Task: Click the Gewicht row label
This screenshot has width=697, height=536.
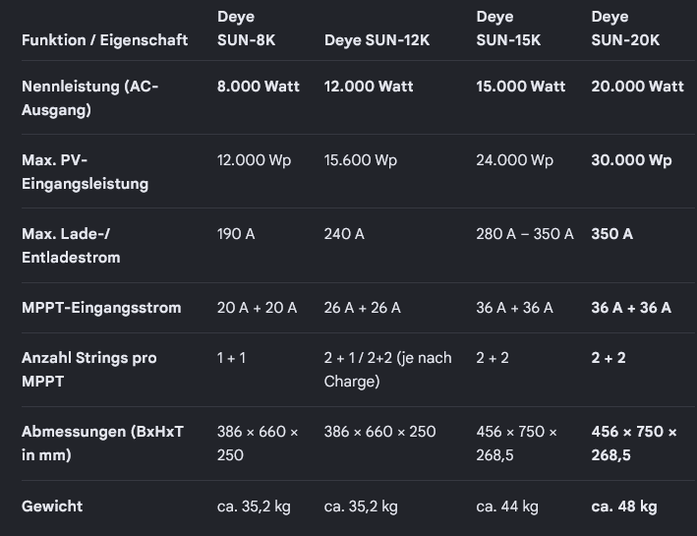Action: [52, 506]
